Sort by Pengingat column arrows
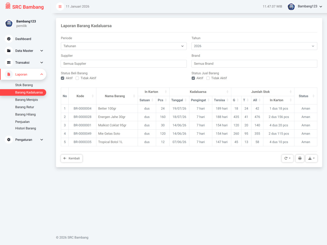327x245 pixels. (209, 100)
